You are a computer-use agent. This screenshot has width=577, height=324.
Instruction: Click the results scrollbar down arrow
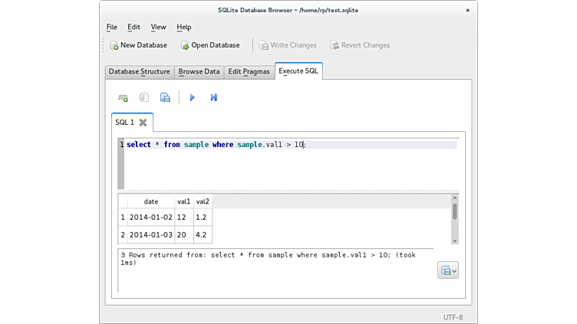(454, 241)
